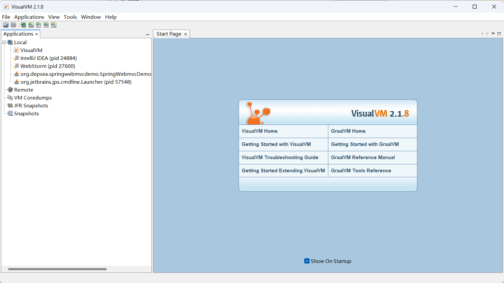Collapse the Local tree node

pyautogui.click(x=4, y=42)
